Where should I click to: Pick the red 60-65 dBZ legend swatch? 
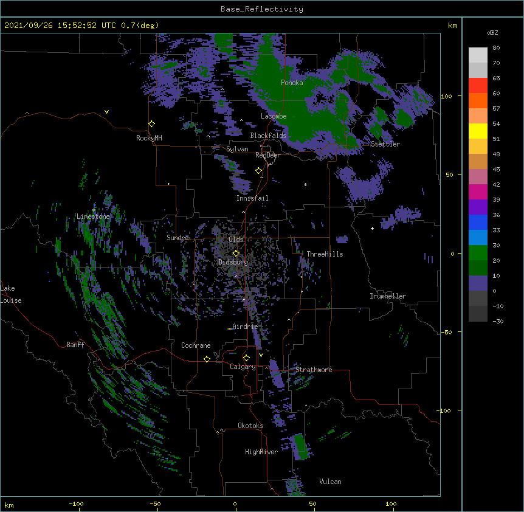pyautogui.click(x=478, y=86)
